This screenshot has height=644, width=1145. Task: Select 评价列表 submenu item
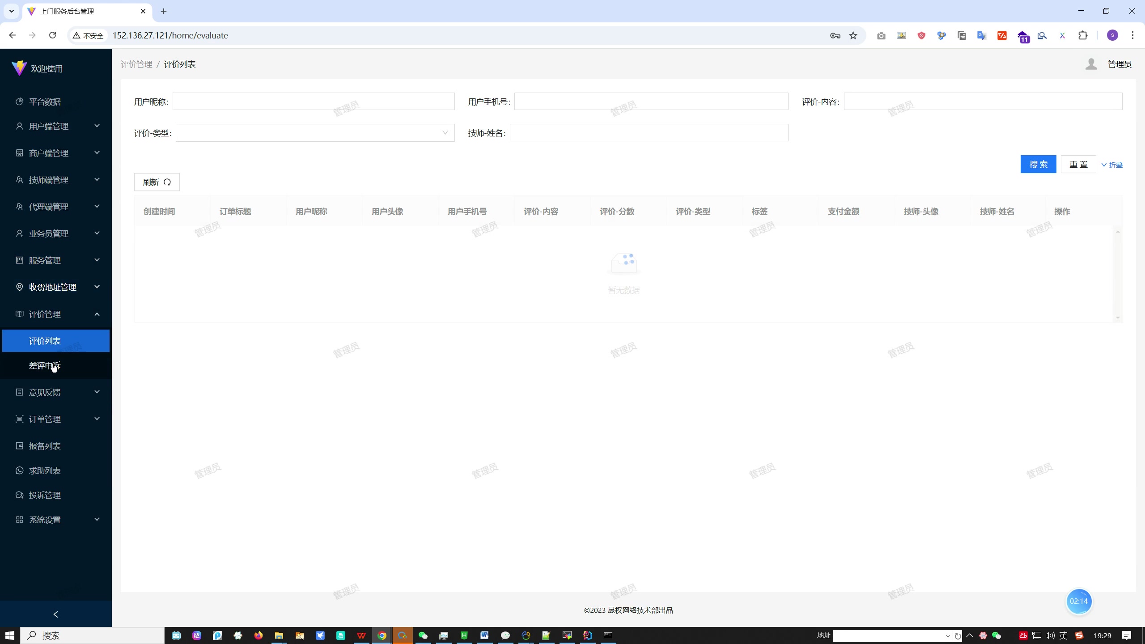(x=55, y=341)
